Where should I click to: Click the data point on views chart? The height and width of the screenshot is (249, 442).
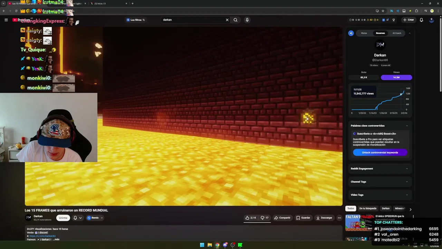tap(401, 94)
